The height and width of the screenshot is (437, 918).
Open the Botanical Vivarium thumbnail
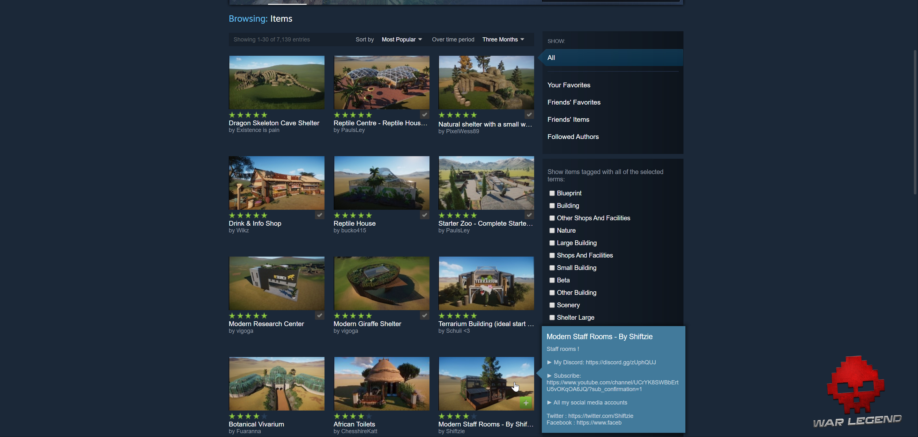[x=277, y=384]
